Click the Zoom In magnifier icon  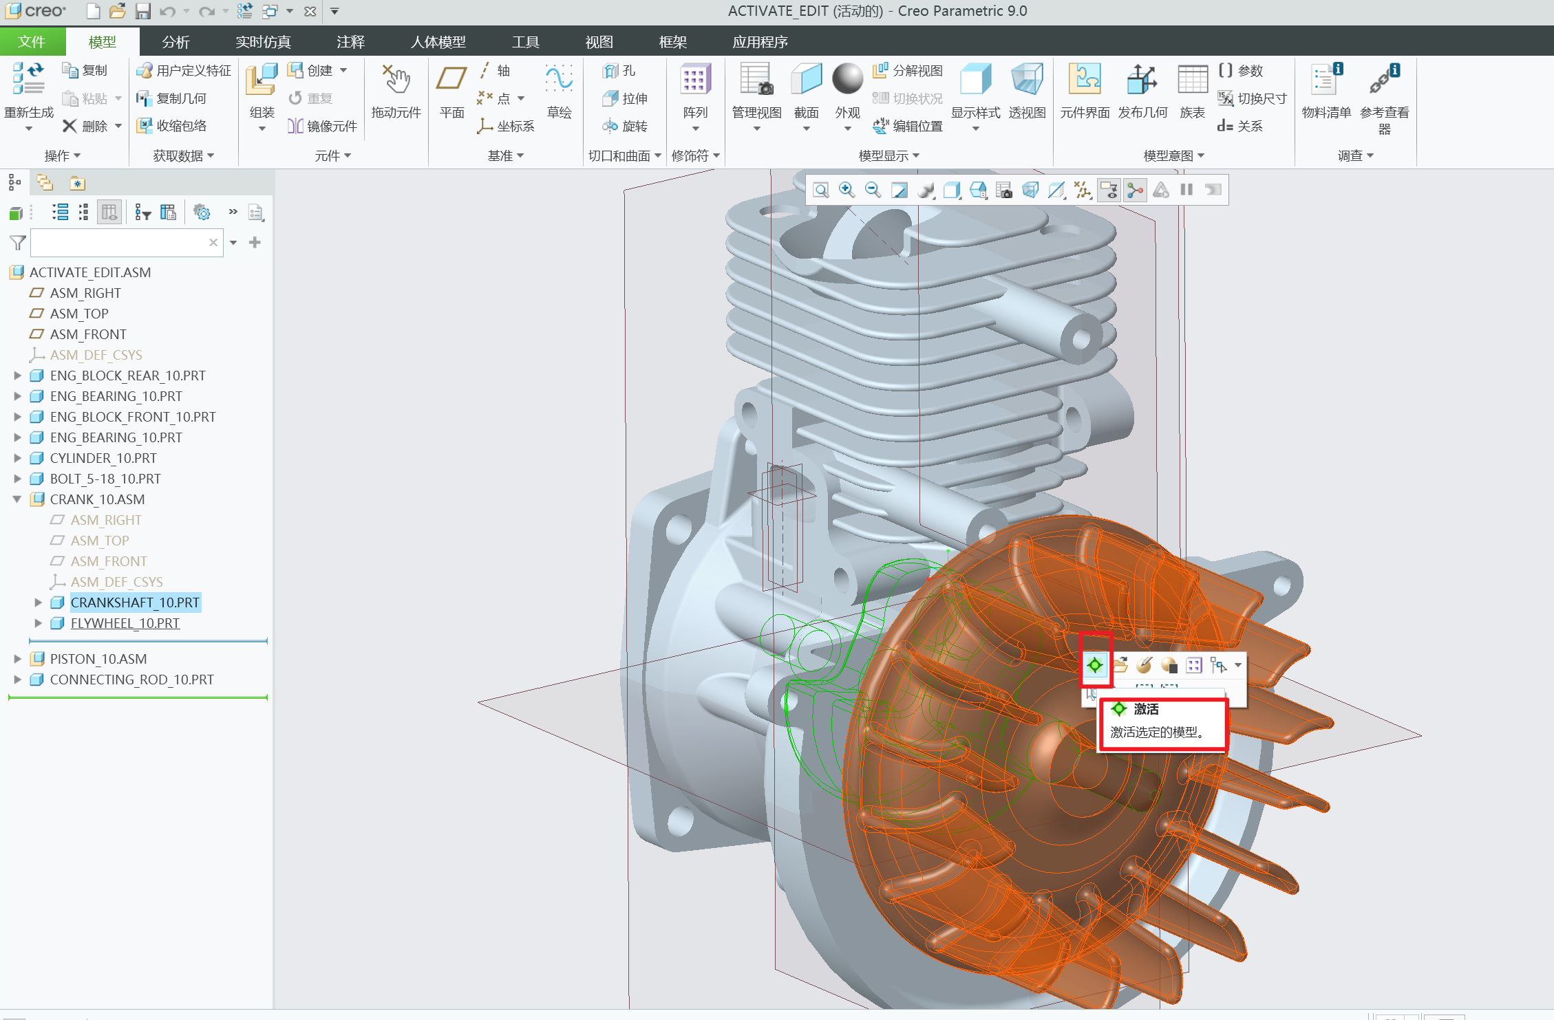(847, 190)
